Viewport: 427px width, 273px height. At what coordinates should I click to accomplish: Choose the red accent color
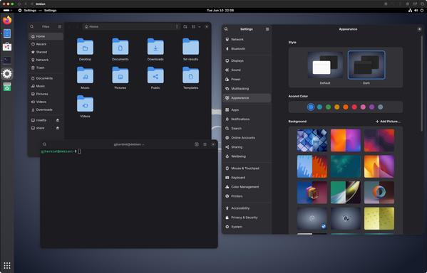click(x=354, y=107)
